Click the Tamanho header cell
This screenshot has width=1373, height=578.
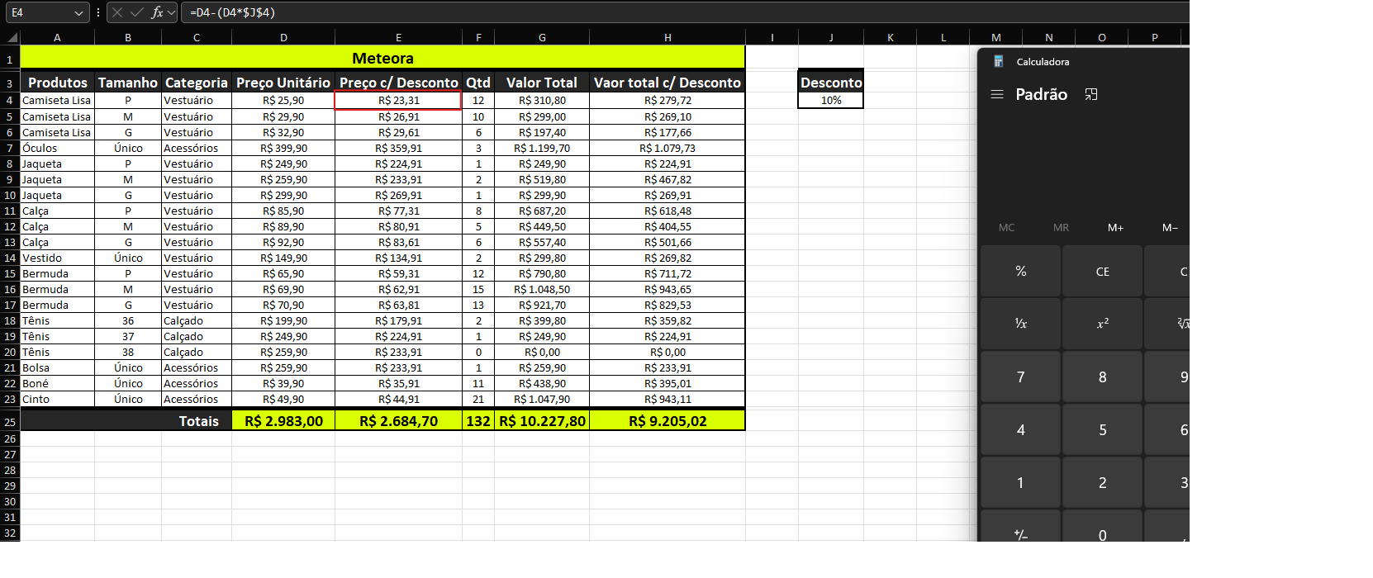point(128,83)
